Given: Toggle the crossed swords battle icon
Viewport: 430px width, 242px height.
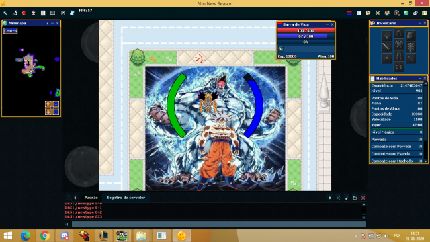Looking at the screenshot, I should [x=378, y=13].
